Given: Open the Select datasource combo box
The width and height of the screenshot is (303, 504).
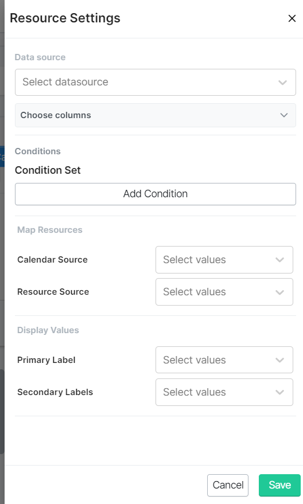Looking at the screenshot, I should point(156,83).
